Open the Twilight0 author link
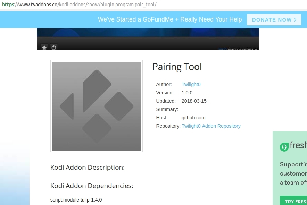This screenshot has height=205, width=307. pos(191,84)
